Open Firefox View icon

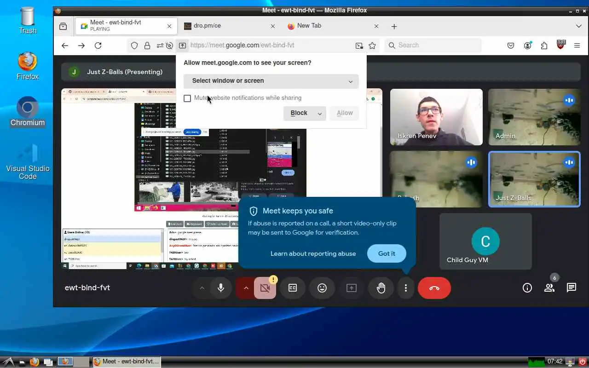(63, 26)
